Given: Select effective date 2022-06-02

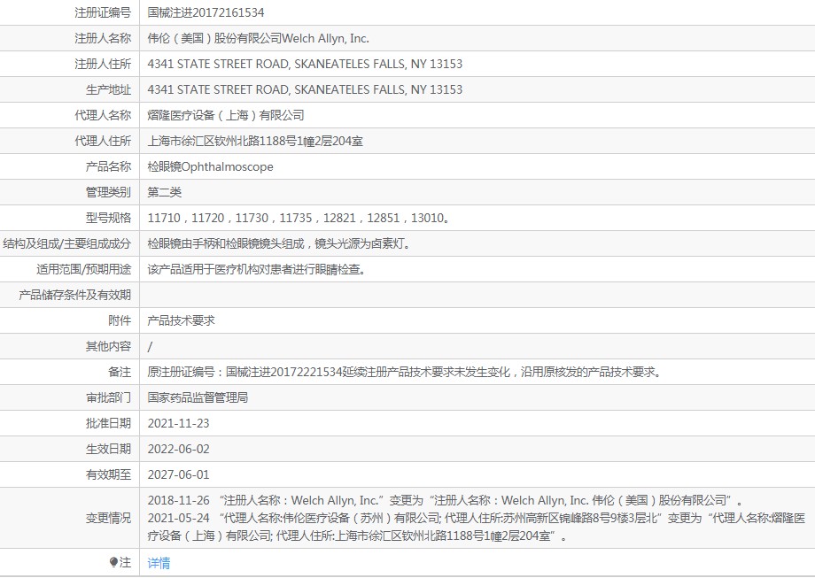Looking at the screenshot, I should point(178,449).
